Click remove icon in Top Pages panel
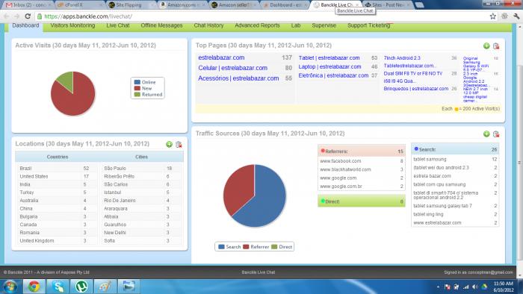The height and width of the screenshot is (294, 523). [x=496, y=46]
